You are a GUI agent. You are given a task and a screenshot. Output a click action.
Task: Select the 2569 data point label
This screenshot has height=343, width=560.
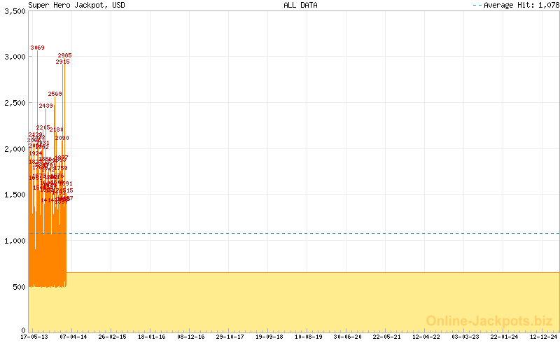(x=55, y=94)
